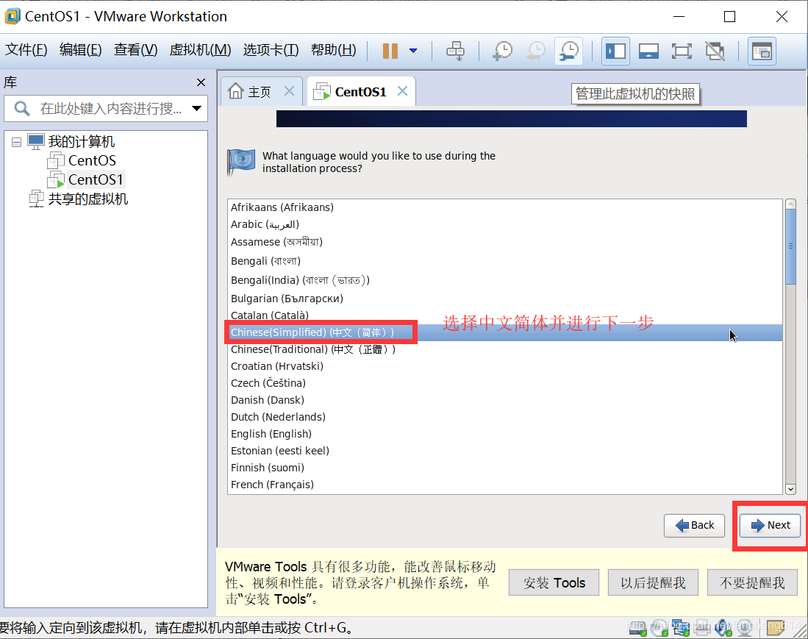
Task: Click the language list scrollbar thumb
Action: pyautogui.click(x=790, y=246)
